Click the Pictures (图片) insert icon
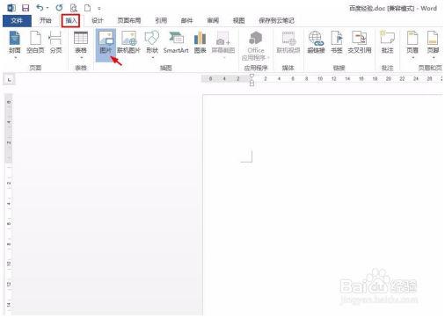 click(106, 43)
